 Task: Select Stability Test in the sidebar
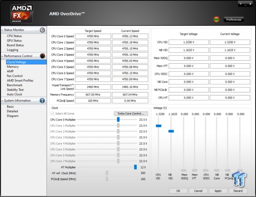pyautogui.click(x=15, y=89)
